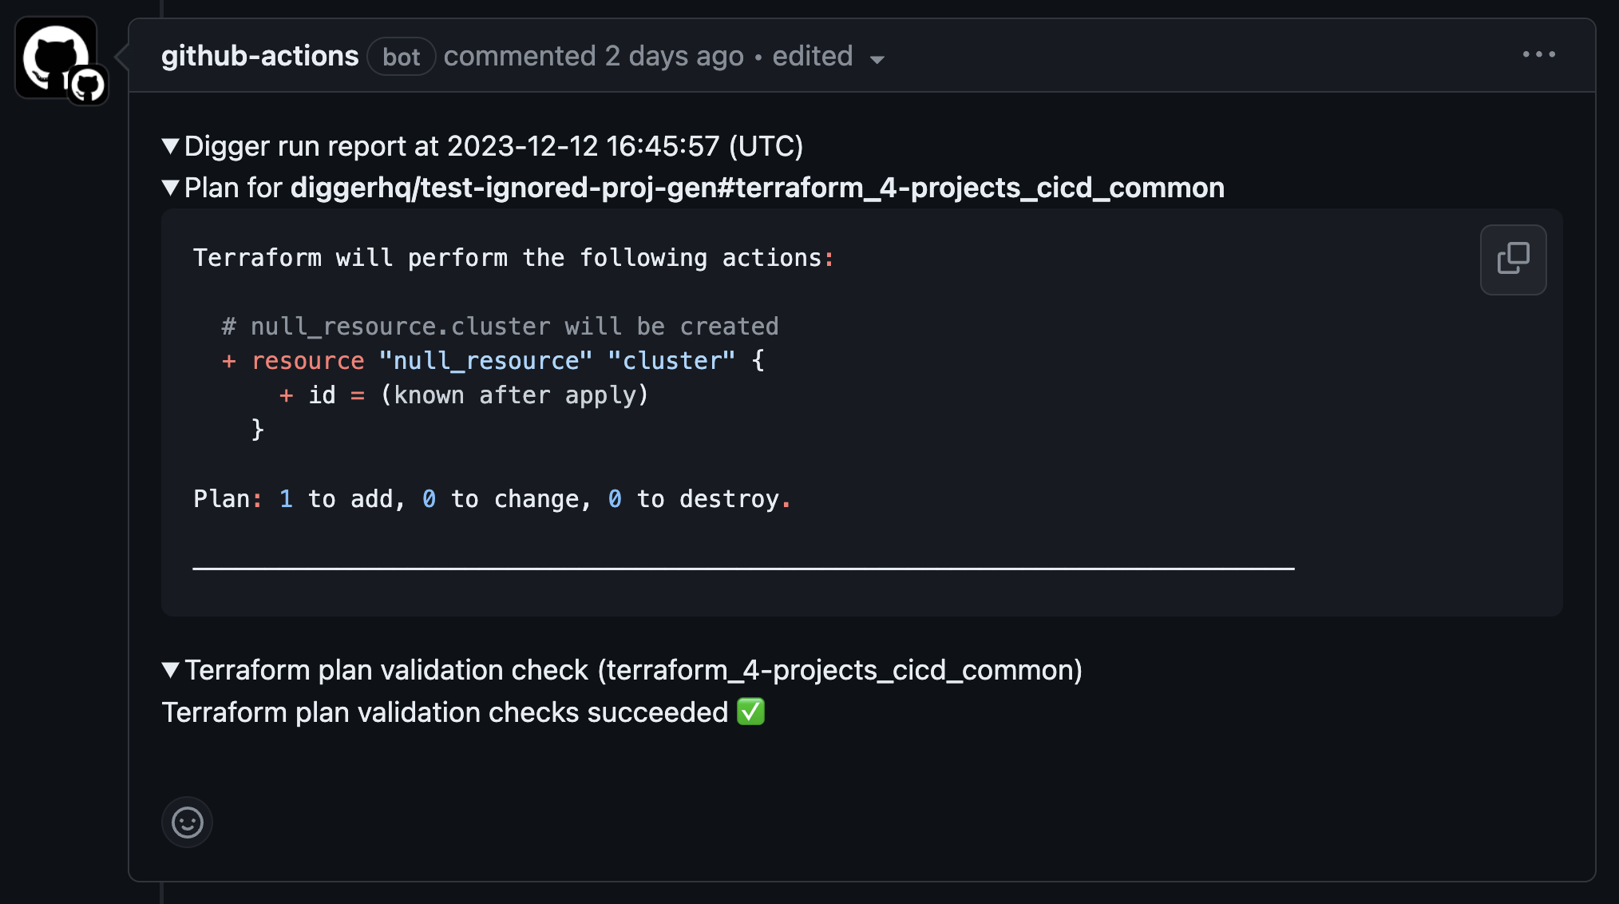Image resolution: width=1619 pixels, height=904 pixels.
Task: Click the 'id = (known after apply)' line
Action: coord(464,395)
